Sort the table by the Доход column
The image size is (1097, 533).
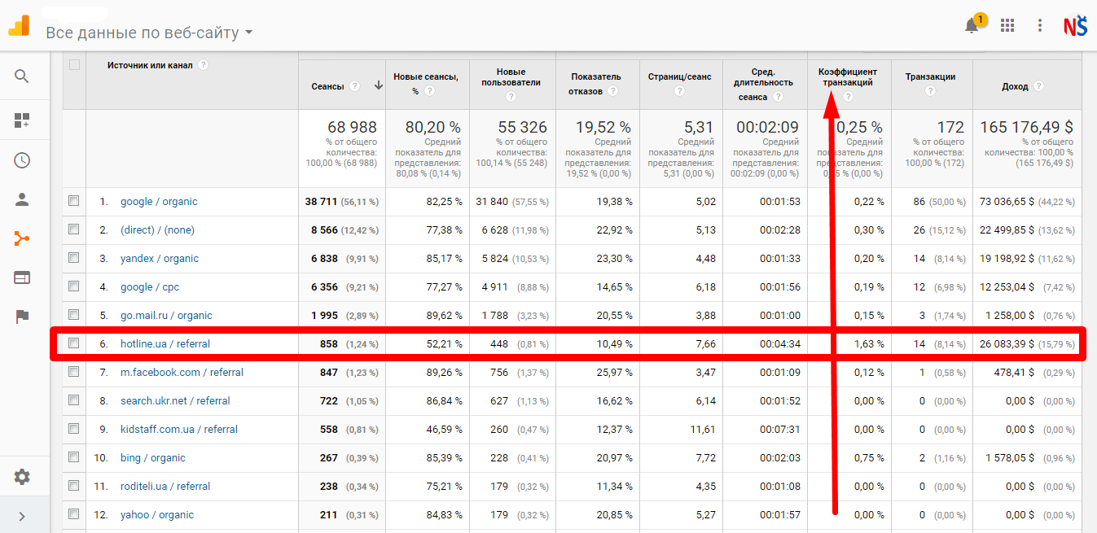click(x=1015, y=86)
